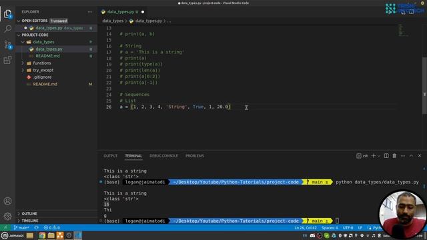Switch to the PROBLEMS panel tab
The image size is (427, 240).
tap(195, 155)
